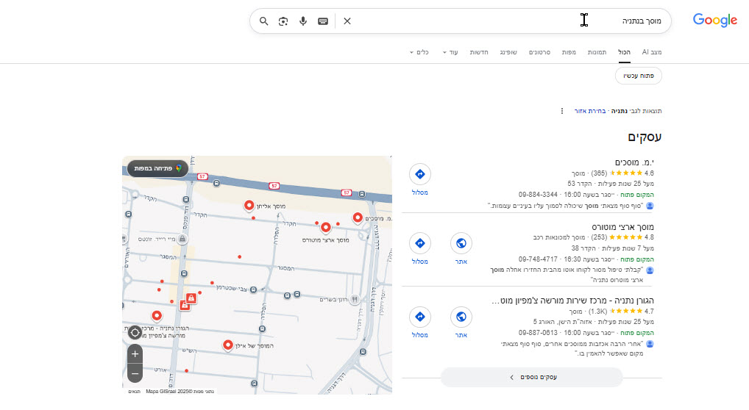Open the שופינג tab
This screenshot has width=749, height=410.
(x=508, y=52)
